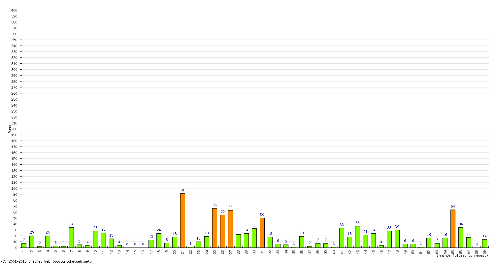
Task: Click inning 1 tick label on x-axis
Action: pyautogui.click(x=24, y=251)
